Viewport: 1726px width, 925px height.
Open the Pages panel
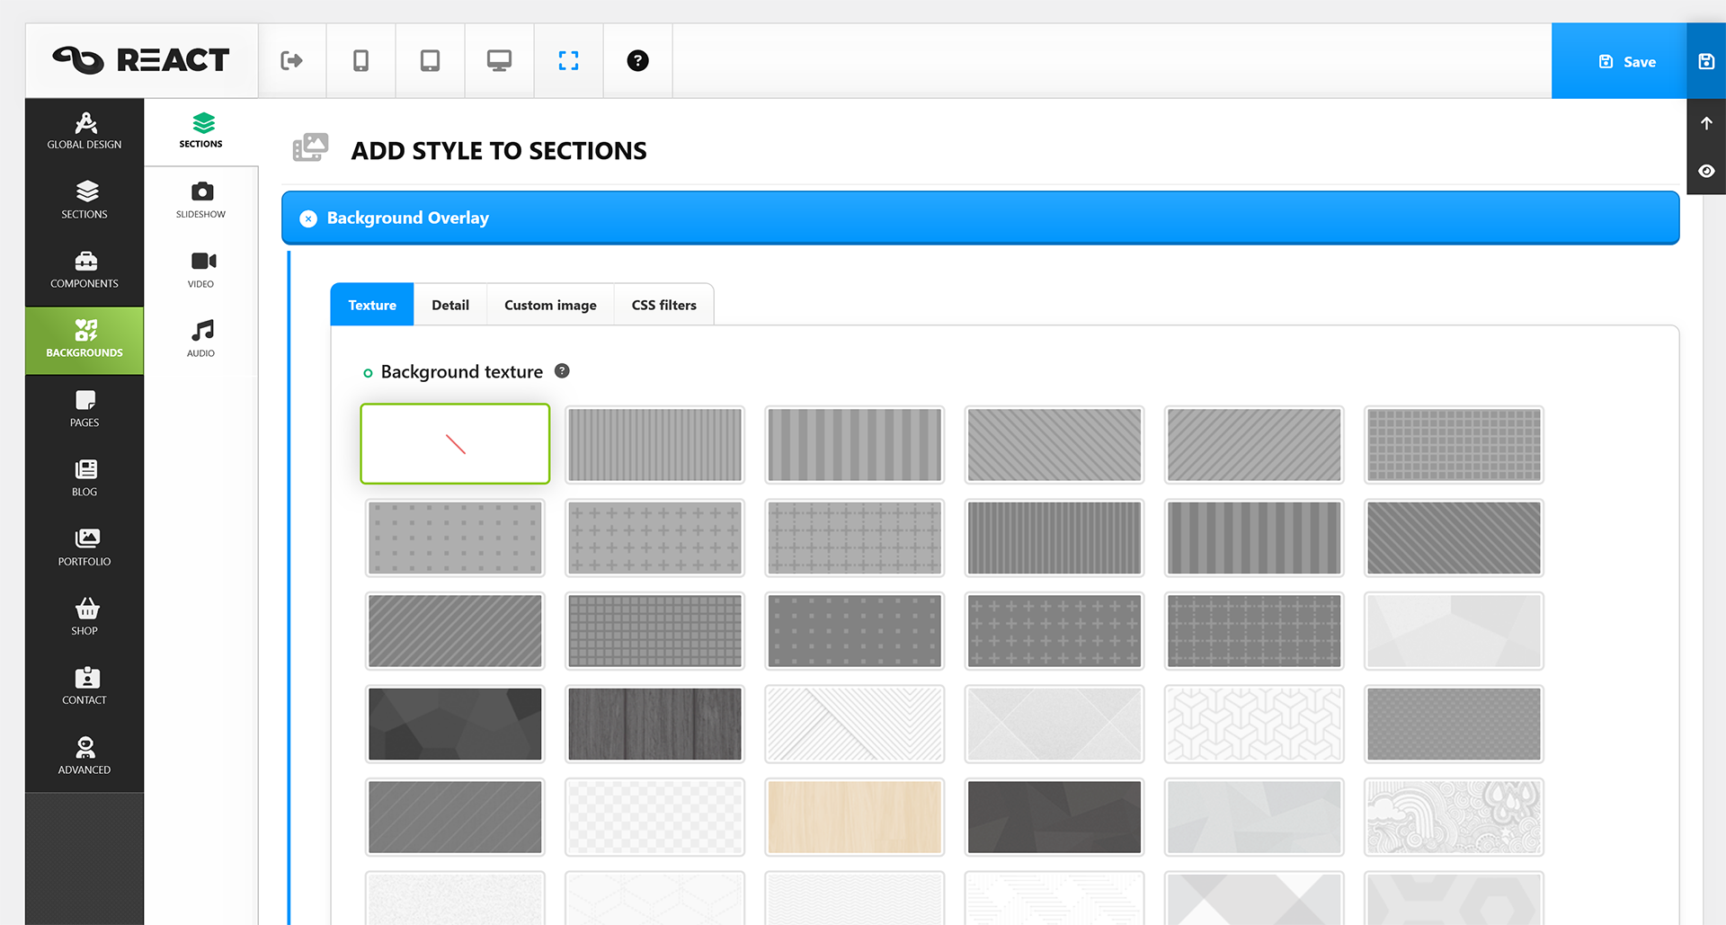(x=84, y=409)
